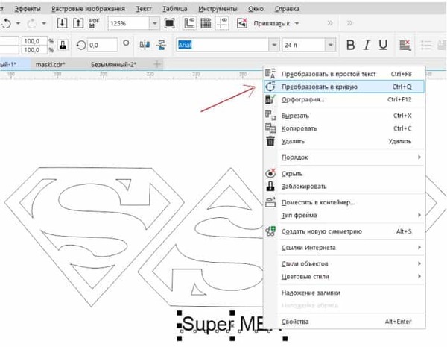Choose Свойства in the context menu
Screen dimensions: 447x347
[297, 322]
